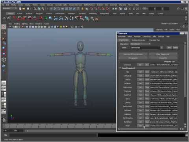Image resolution: width=189 pixels, height=142 pixels.
Task: Switch to the Animation shelf tab
Action: 72,13
